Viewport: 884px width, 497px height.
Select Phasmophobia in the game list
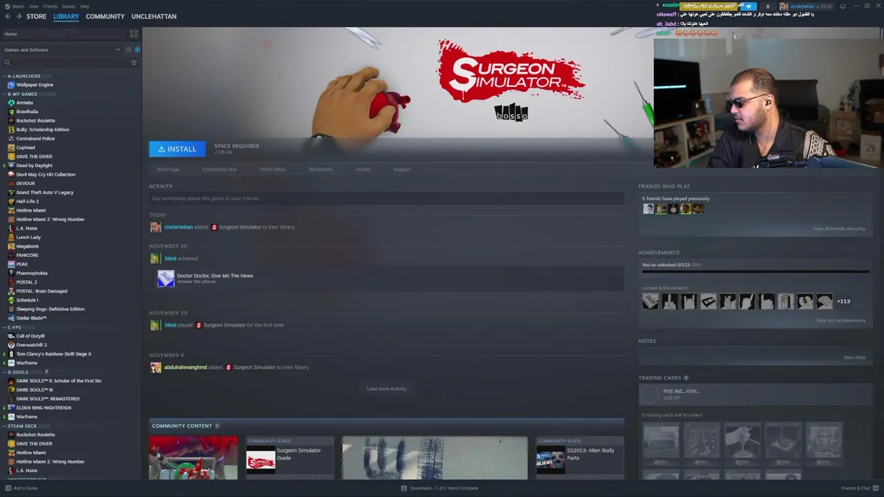(32, 273)
